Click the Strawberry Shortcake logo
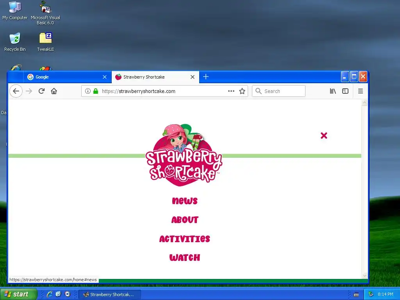Screen dimensions: 400x300 [184, 155]
